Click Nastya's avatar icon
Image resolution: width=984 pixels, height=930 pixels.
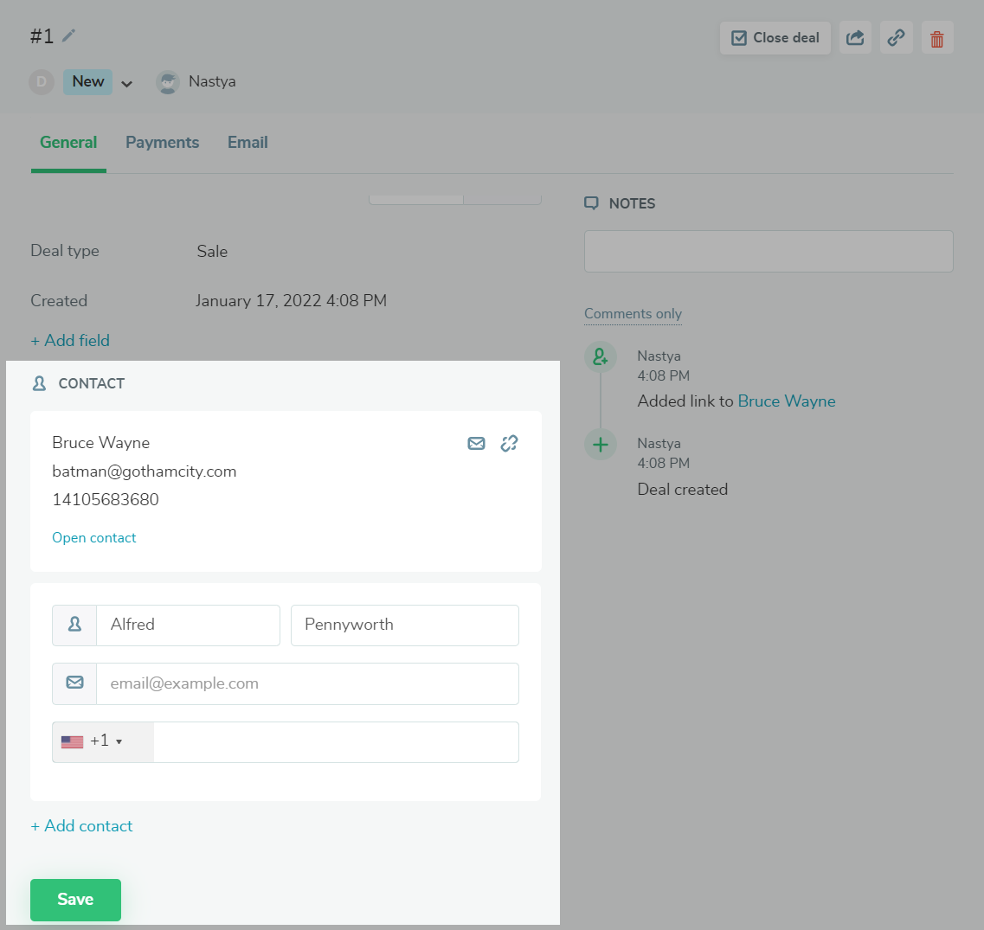pos(168,82)
